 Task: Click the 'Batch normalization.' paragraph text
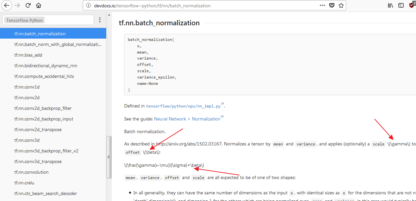click(x=145, y=131)
